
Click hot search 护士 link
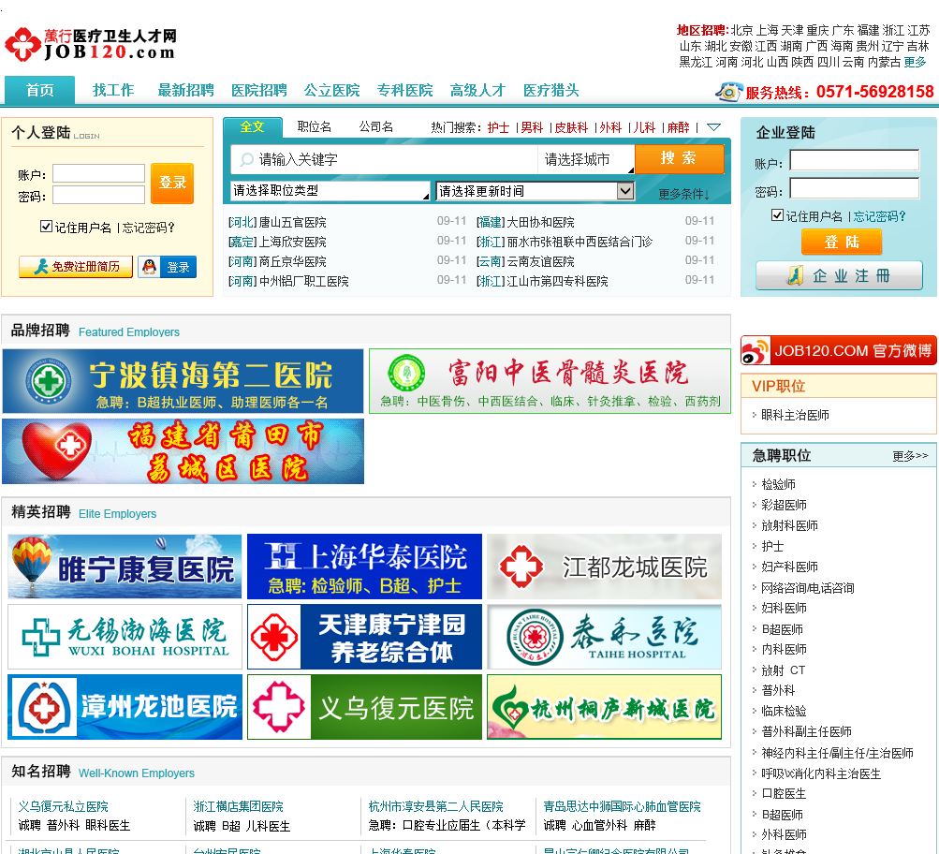pos(498,127)
